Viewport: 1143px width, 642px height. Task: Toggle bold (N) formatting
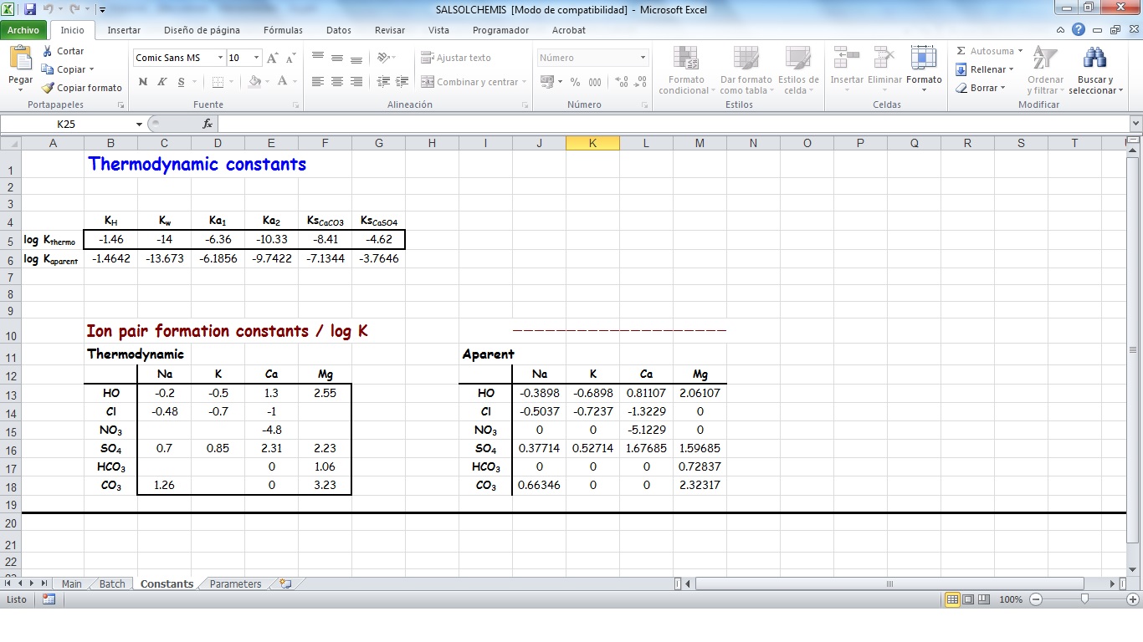point(143,82)
